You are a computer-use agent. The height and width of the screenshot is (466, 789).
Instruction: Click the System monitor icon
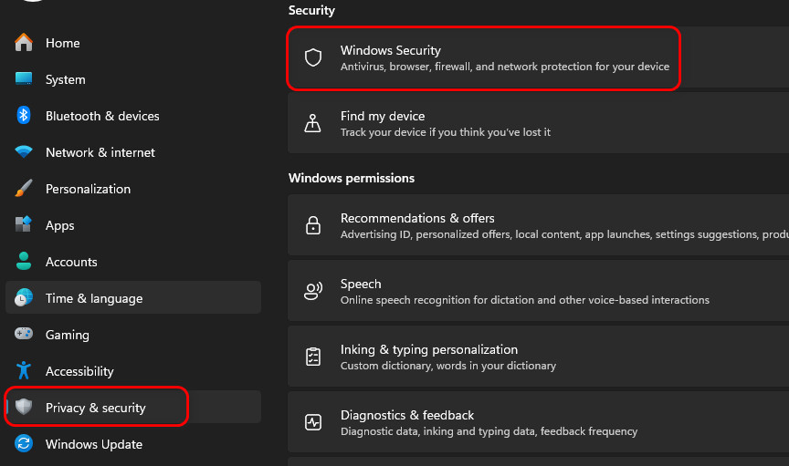pyautogui.click(x=24, y=79)
